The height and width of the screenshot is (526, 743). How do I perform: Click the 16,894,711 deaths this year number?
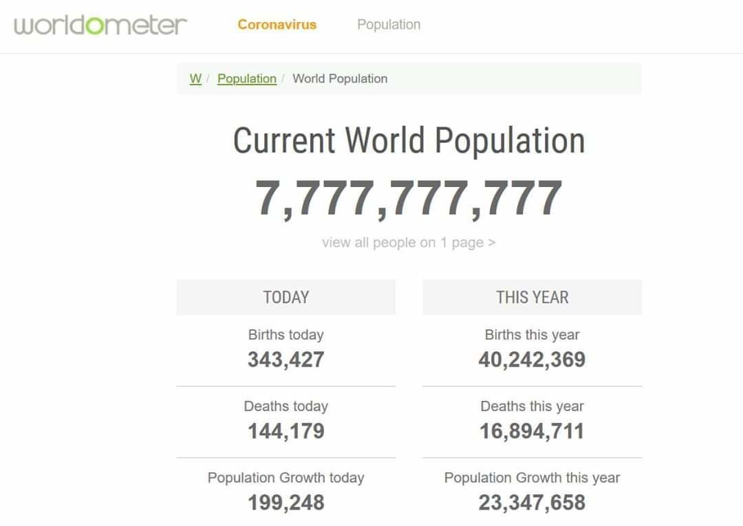click(x=532, y=431)
